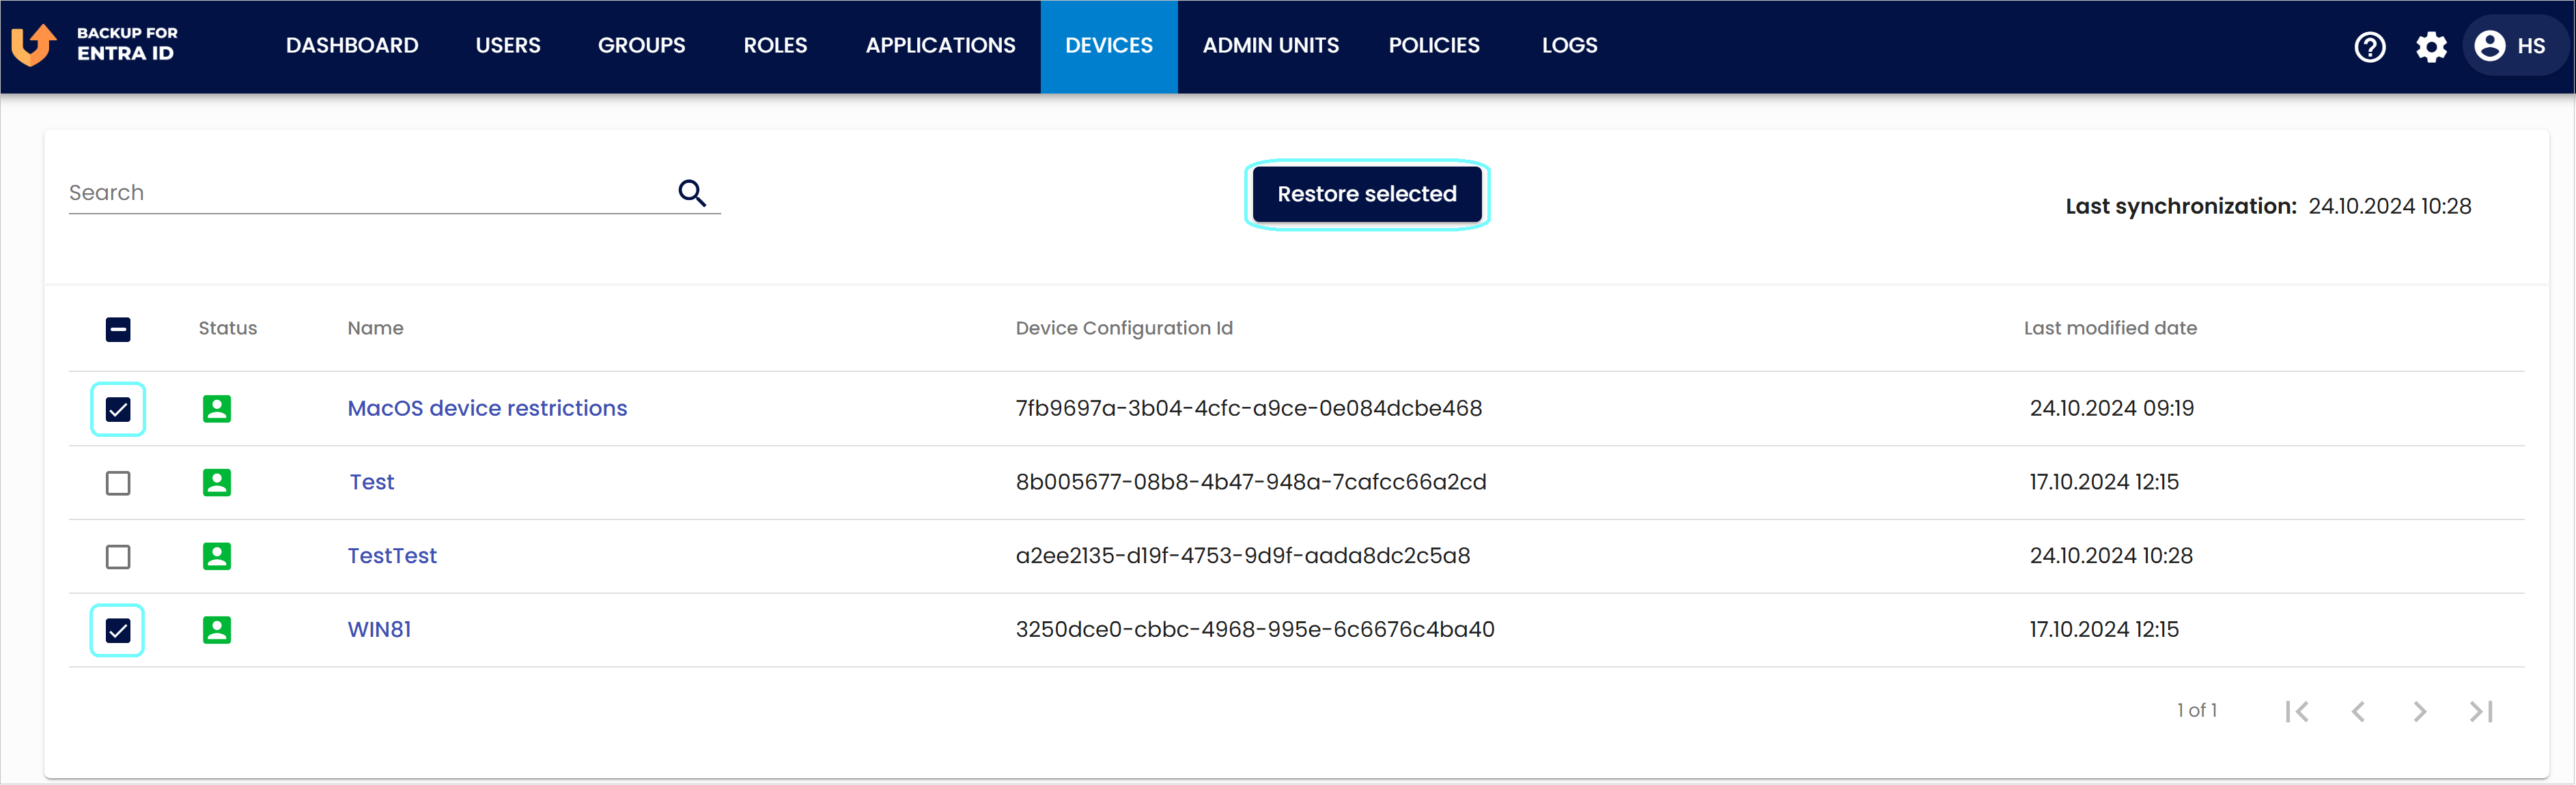2576x785 pixels.
Task: Click the Restore selected button
Action: [x=1367, y=194]
